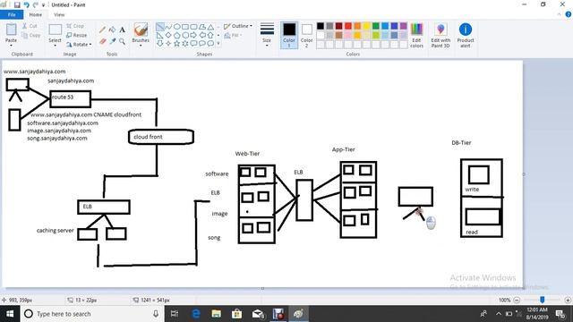Open the Rotate dropdown
573x322 pixels.
tap(79, 45)
